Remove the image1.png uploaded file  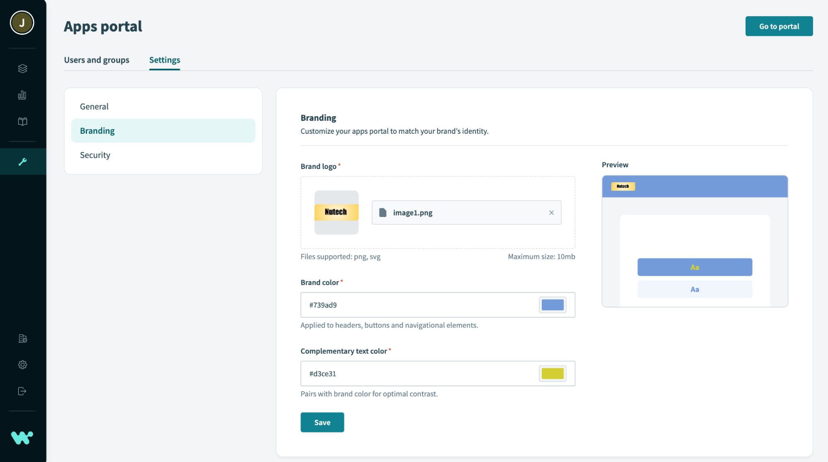551,213
